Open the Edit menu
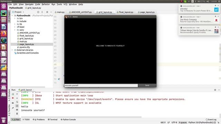221x124 pixels. [x=15, y=4]
